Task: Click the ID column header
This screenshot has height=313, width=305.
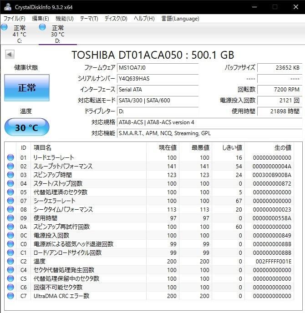Action: (23, 148)
